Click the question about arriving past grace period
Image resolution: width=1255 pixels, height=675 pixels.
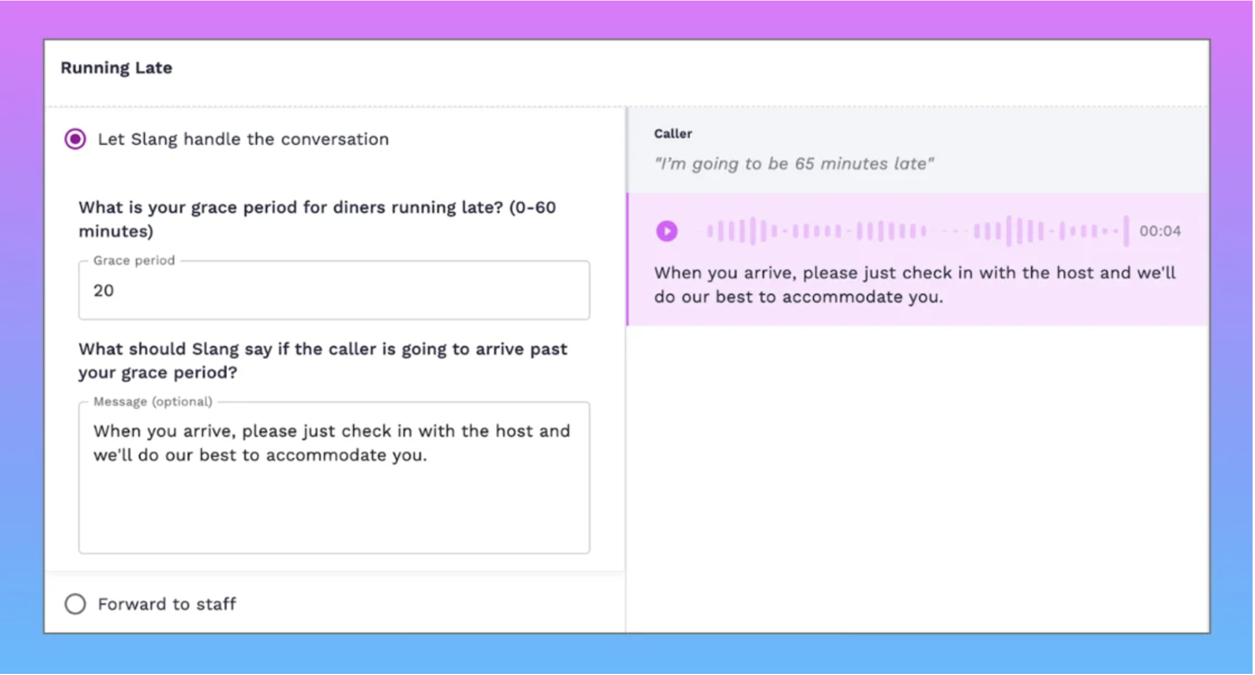tap(323, 361)
